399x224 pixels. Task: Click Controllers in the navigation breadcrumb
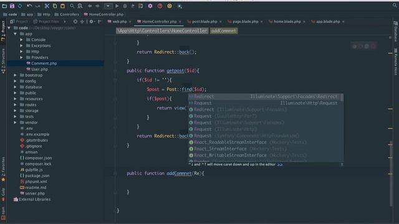[67, 14]
